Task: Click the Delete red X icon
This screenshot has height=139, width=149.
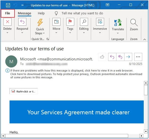Action: coord(8,22)
